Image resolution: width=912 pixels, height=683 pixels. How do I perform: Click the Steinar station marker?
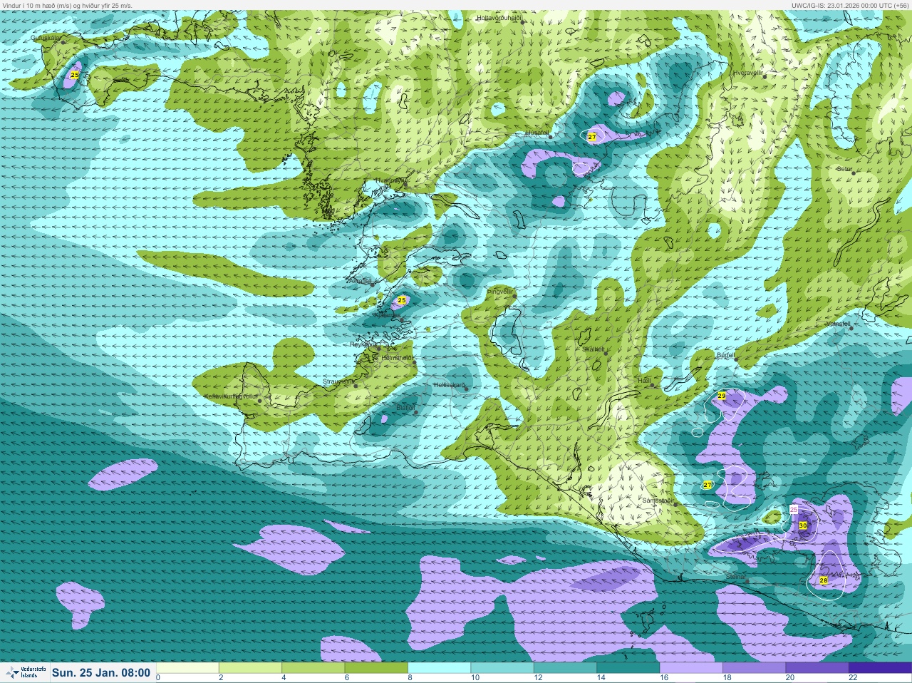[x=747, y=581]
